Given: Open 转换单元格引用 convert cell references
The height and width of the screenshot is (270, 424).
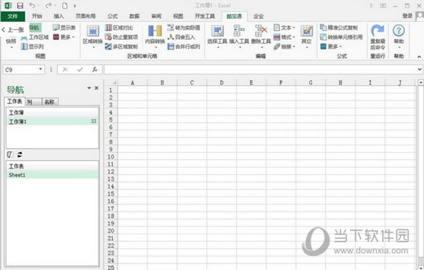Looking at the screenshot, I should click(x=341, y=37).
